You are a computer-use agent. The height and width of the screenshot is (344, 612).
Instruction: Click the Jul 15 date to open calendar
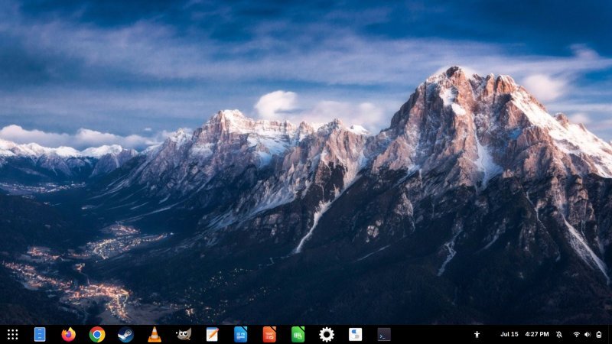click(509, 334)
